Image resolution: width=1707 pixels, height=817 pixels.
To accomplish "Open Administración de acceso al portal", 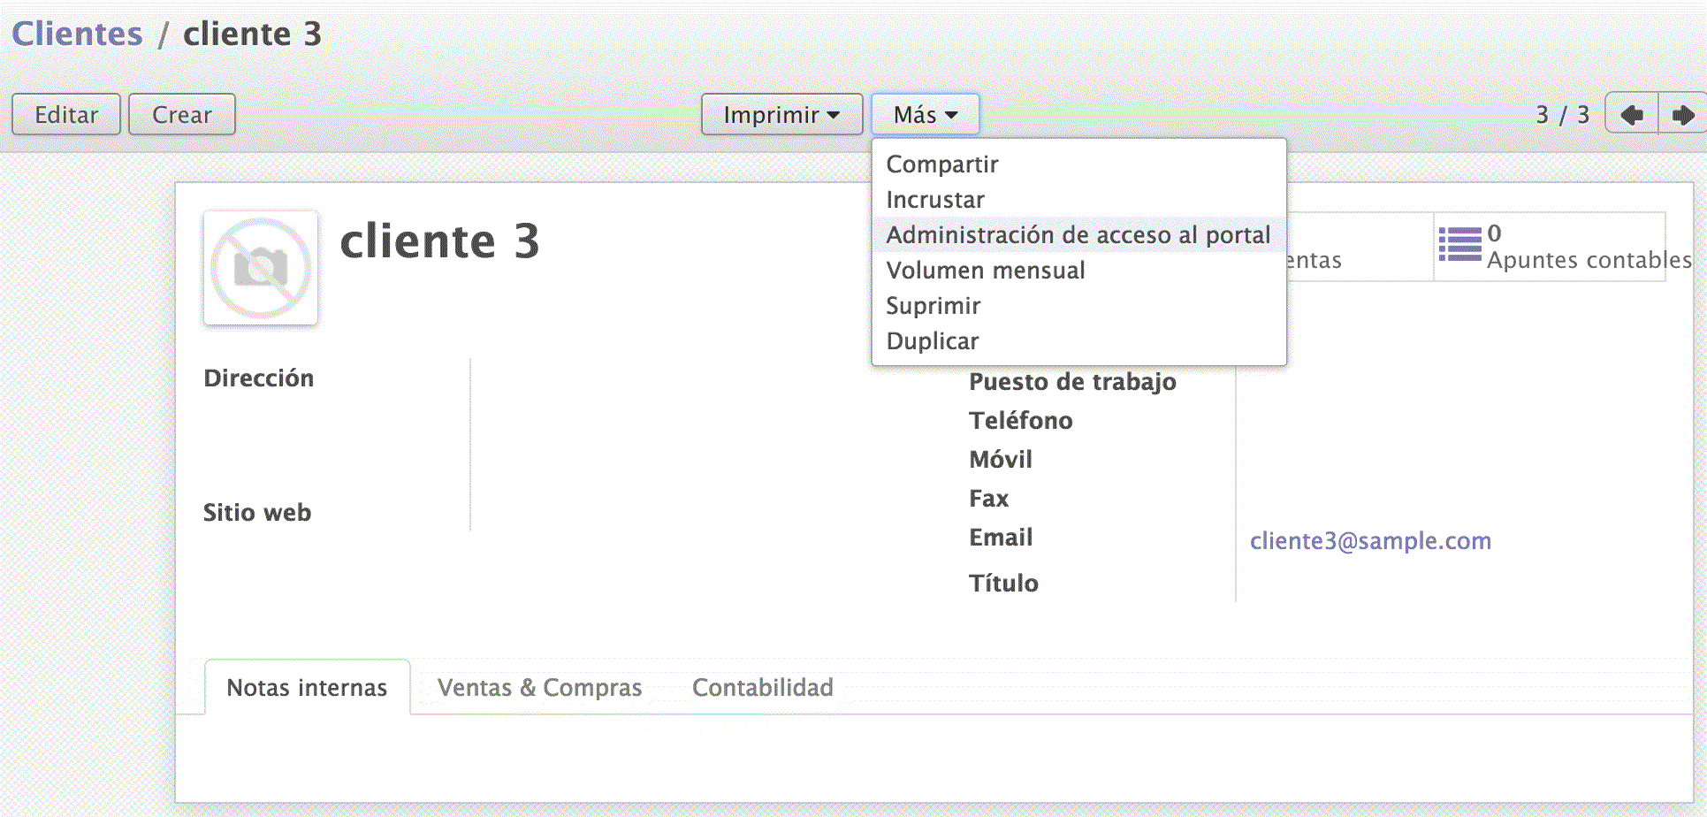I will tap(1078, 235).
